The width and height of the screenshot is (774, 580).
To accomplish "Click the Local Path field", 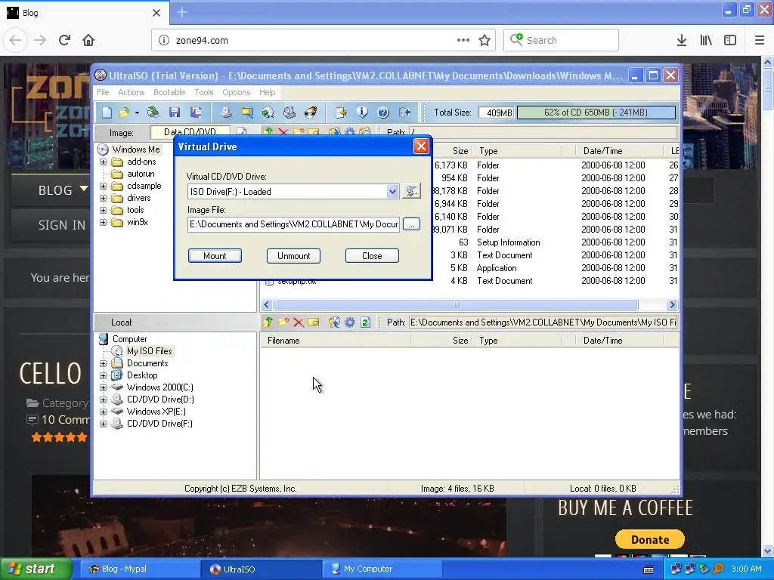I will click(543, 322).
